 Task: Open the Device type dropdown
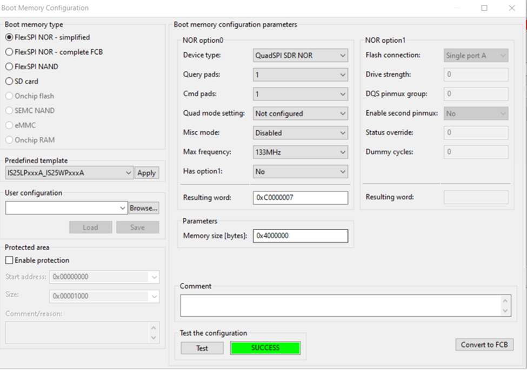[300, 55]
